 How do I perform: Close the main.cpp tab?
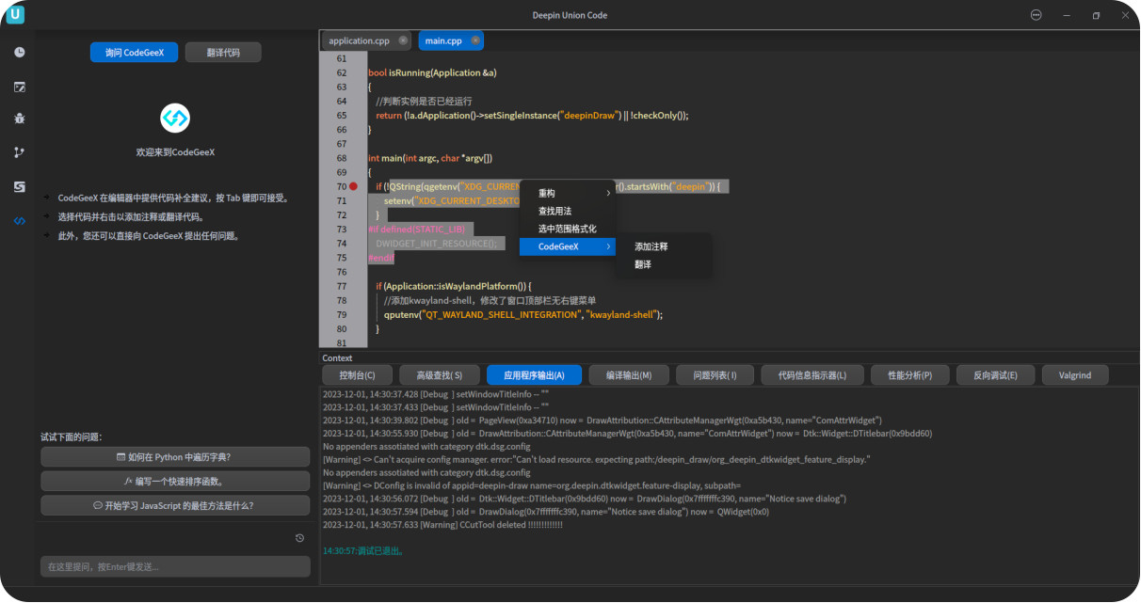click(475, 40)
